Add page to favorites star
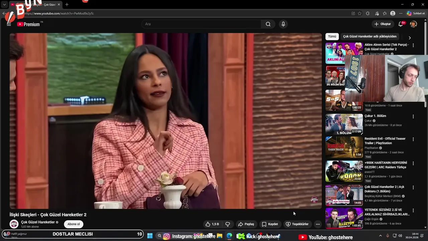 (359, 13)
